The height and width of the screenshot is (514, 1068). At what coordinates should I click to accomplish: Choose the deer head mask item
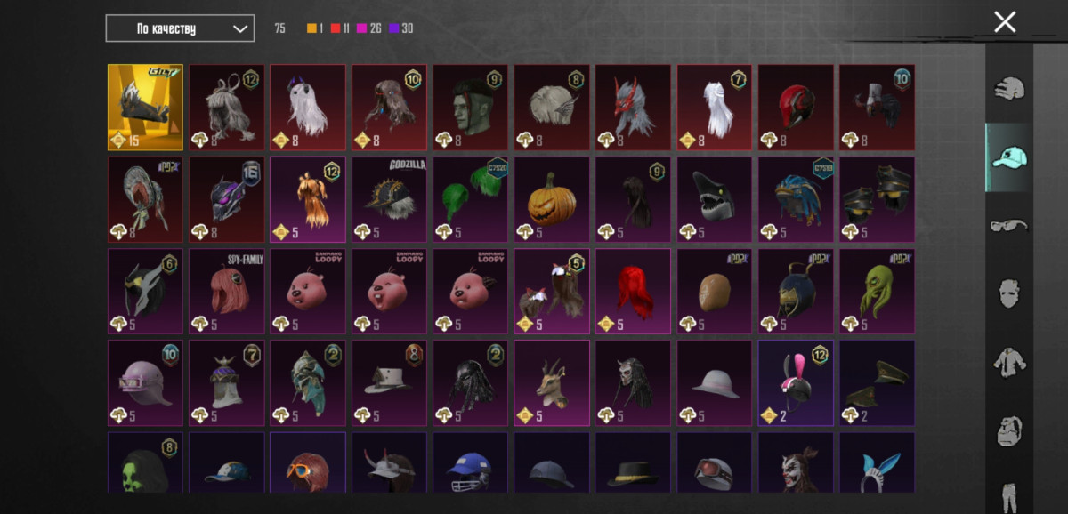click(552, 382)
